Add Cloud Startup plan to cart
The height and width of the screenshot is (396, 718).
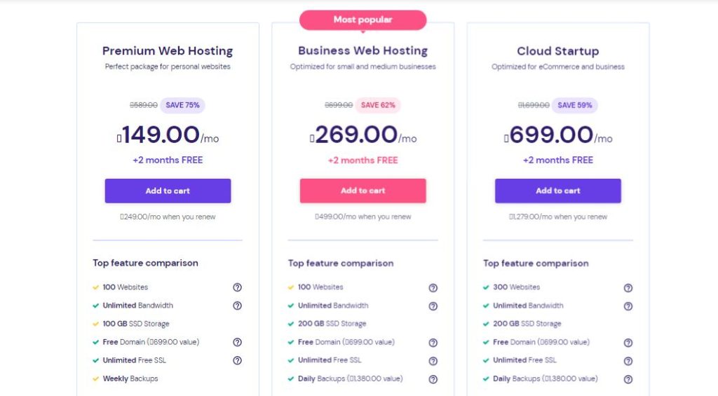(557, 191)
